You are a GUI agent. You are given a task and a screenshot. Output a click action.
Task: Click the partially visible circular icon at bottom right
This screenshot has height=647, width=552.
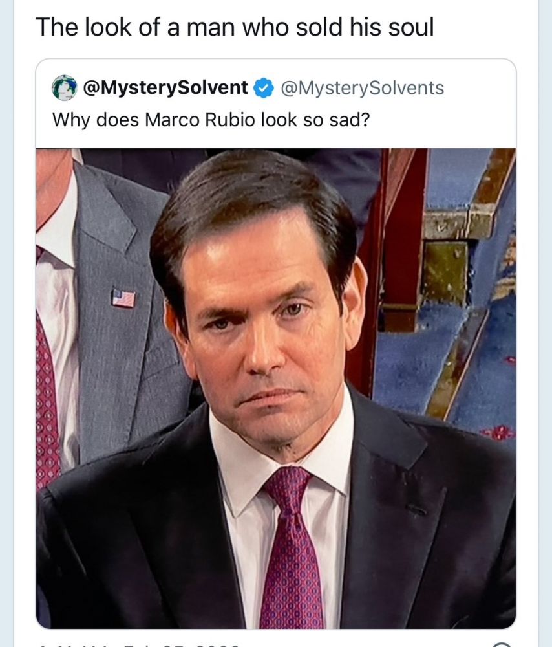coord(502,644)
